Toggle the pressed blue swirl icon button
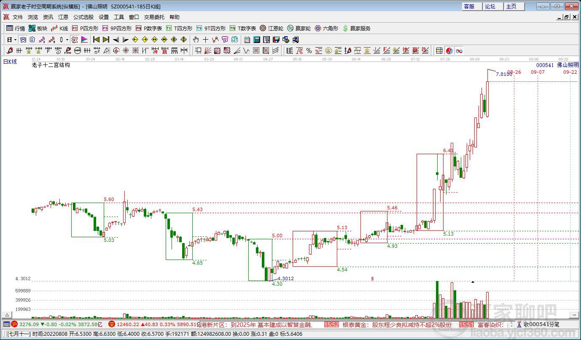Image resolution: width=581 pixels, height=340 pixels. (x=23, y=40)
